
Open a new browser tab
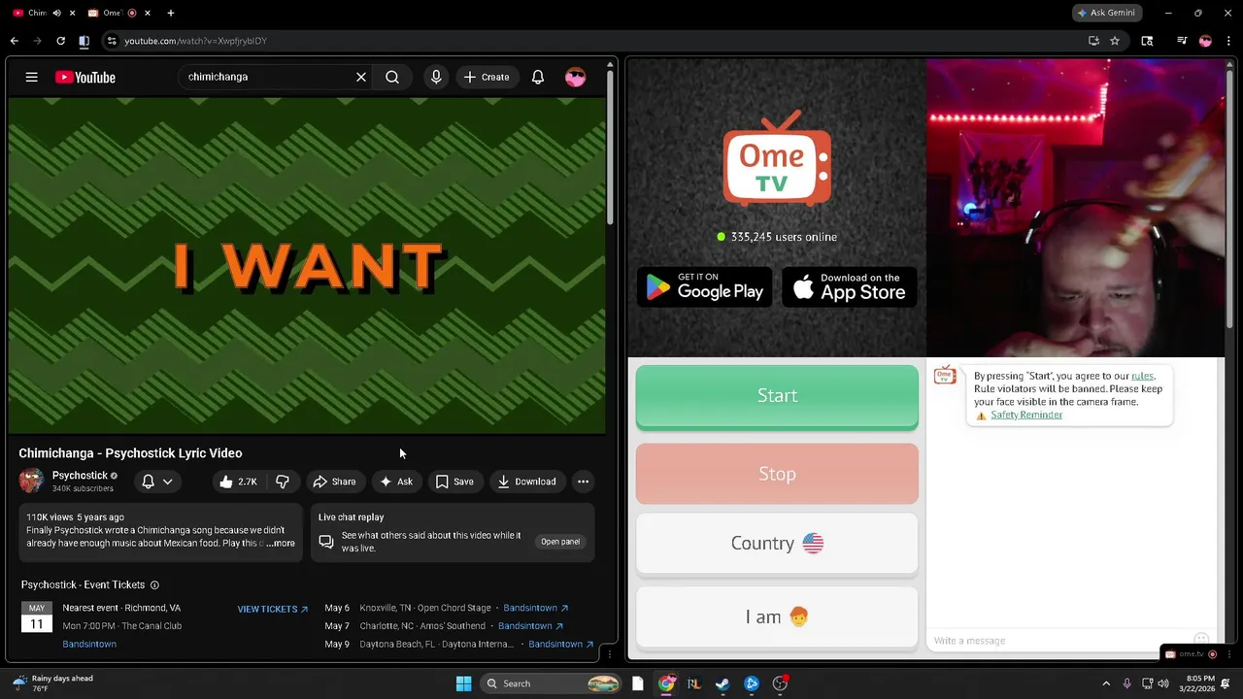click(x=171, y=13)
